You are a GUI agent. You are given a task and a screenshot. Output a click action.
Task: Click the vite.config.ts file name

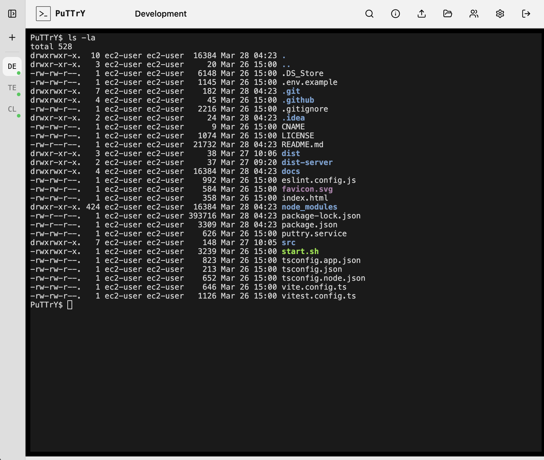[314, 287]
